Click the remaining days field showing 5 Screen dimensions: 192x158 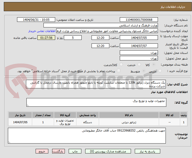73,38
